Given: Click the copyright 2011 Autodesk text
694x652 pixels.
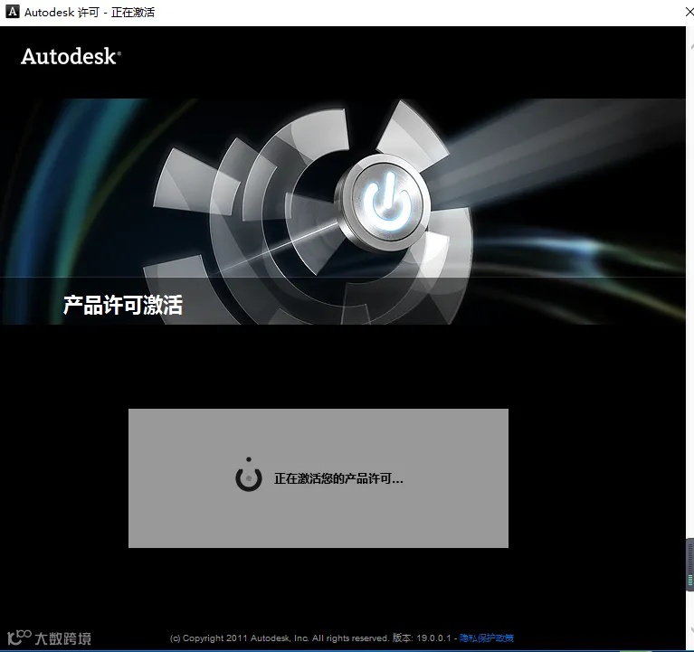Looking at the screenshot, I should 280,638.
